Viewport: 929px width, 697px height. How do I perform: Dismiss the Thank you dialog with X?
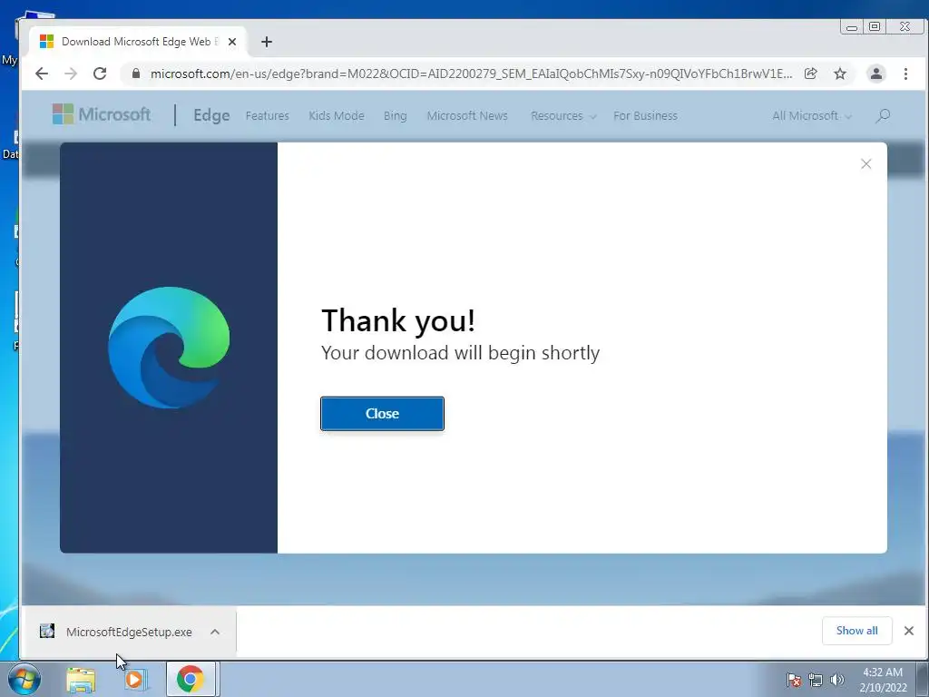tap(866, 163)
